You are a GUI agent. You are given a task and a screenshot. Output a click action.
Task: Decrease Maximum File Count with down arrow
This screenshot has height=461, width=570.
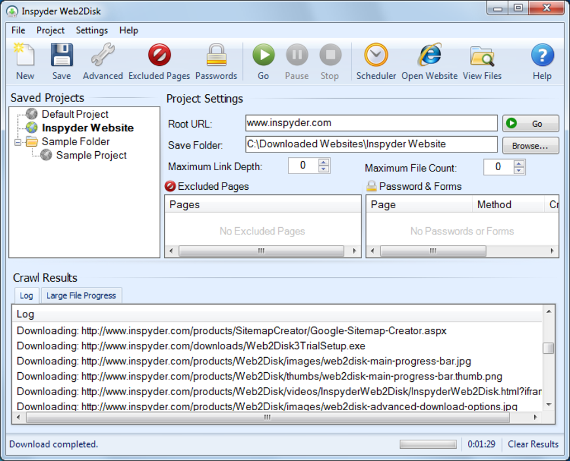click(519, 171)
